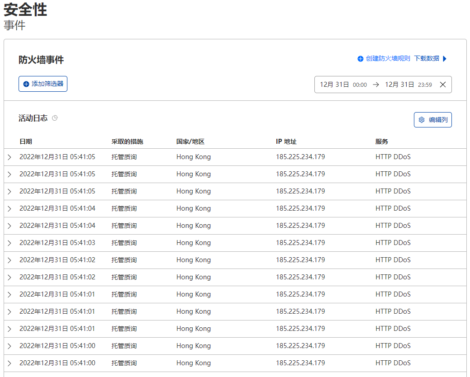Click the 添加筛选器 button
The image size is (470, 377).
[x=43, y=84]
